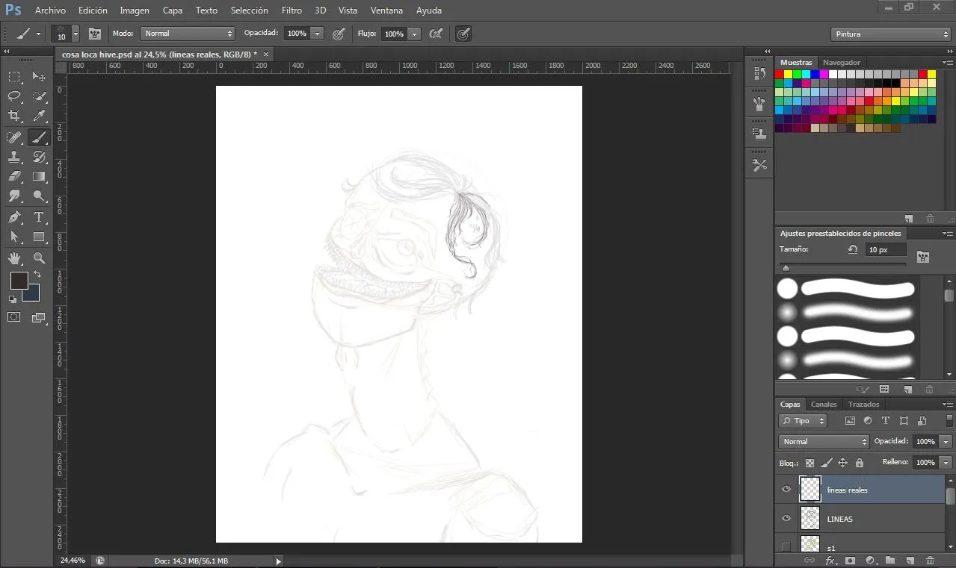Select the Pen tool
This screenshot has height=568, width=956.
point(14,217)
